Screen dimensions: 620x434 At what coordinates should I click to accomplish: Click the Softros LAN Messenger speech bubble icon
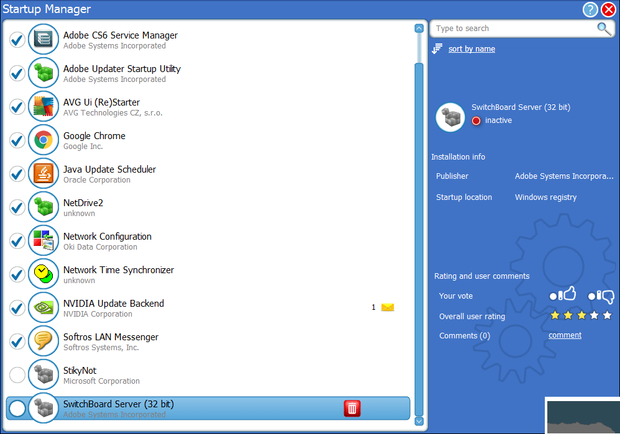(x=43, y=341)
